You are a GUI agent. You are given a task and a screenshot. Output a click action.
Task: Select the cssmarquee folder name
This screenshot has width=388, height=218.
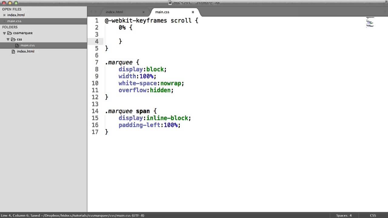click(x=23, y=33)
